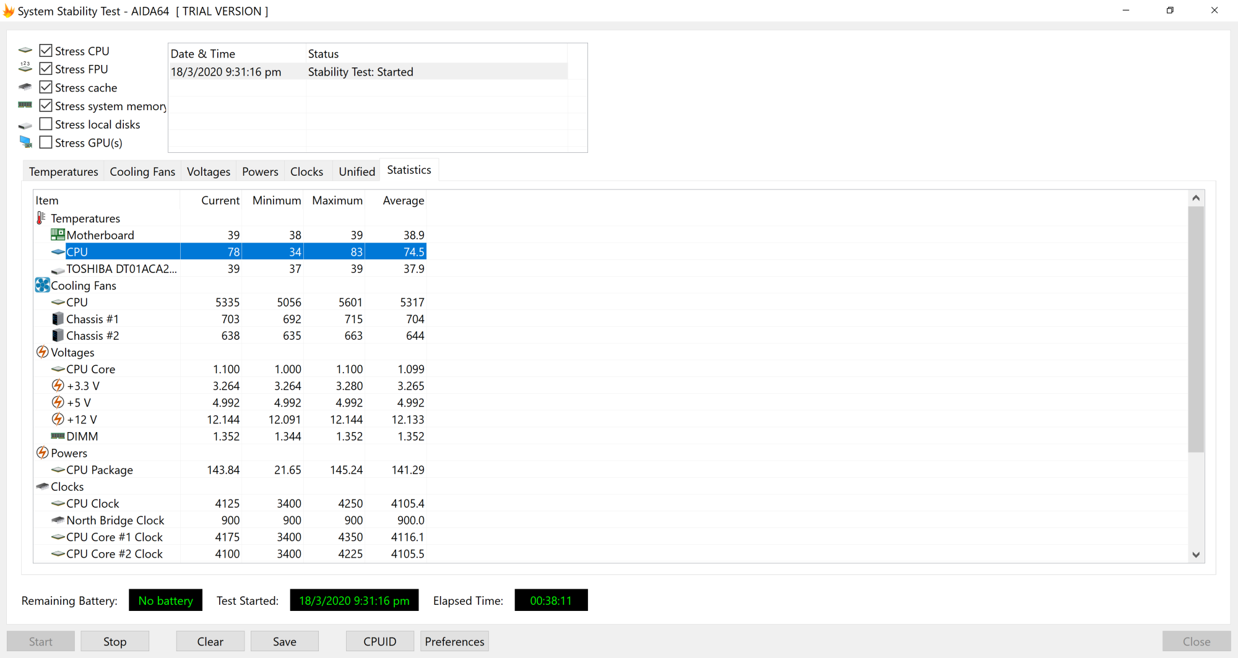Click the chip icon of Clocks group
This screenshot has width=1238, height=658.
click(x=42, y=487)
